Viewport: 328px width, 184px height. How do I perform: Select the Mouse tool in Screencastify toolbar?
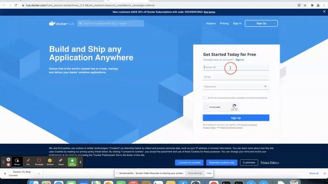pyautogui.click(x=17, y=162)
